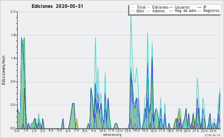This screenshot has width=224, height=138.
Task: Click the '6 h' x-axis label
Action: tap(68, 131)
